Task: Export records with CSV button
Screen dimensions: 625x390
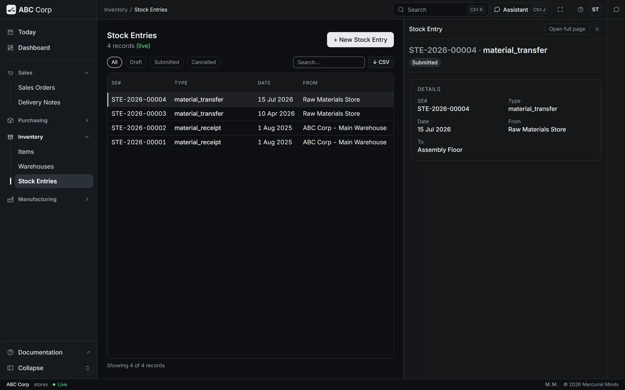Action: pyautogui.click(x=381, y=62)
